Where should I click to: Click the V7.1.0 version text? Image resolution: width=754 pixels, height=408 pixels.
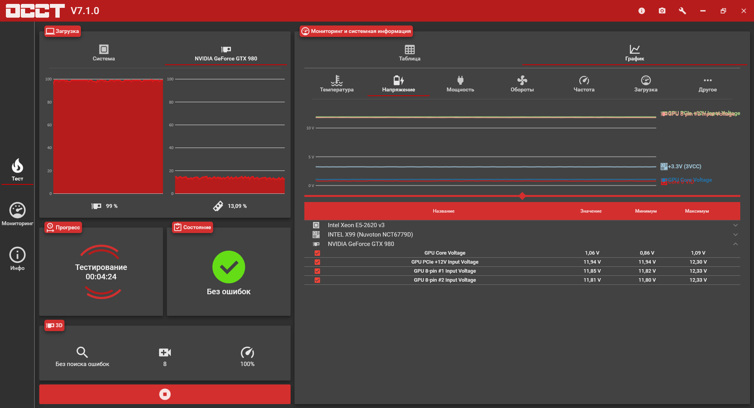(x=85, y=11)
